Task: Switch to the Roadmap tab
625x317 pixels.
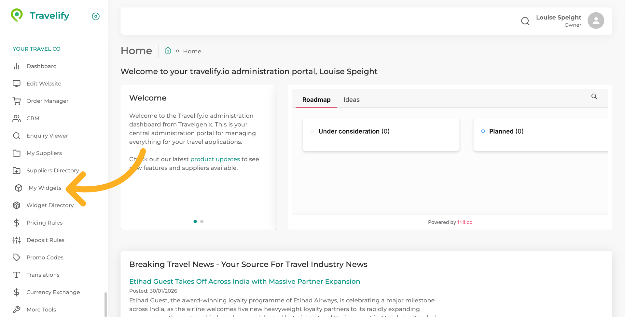Action: 316,100
